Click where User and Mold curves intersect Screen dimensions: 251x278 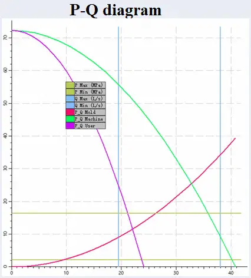point(133,229)
